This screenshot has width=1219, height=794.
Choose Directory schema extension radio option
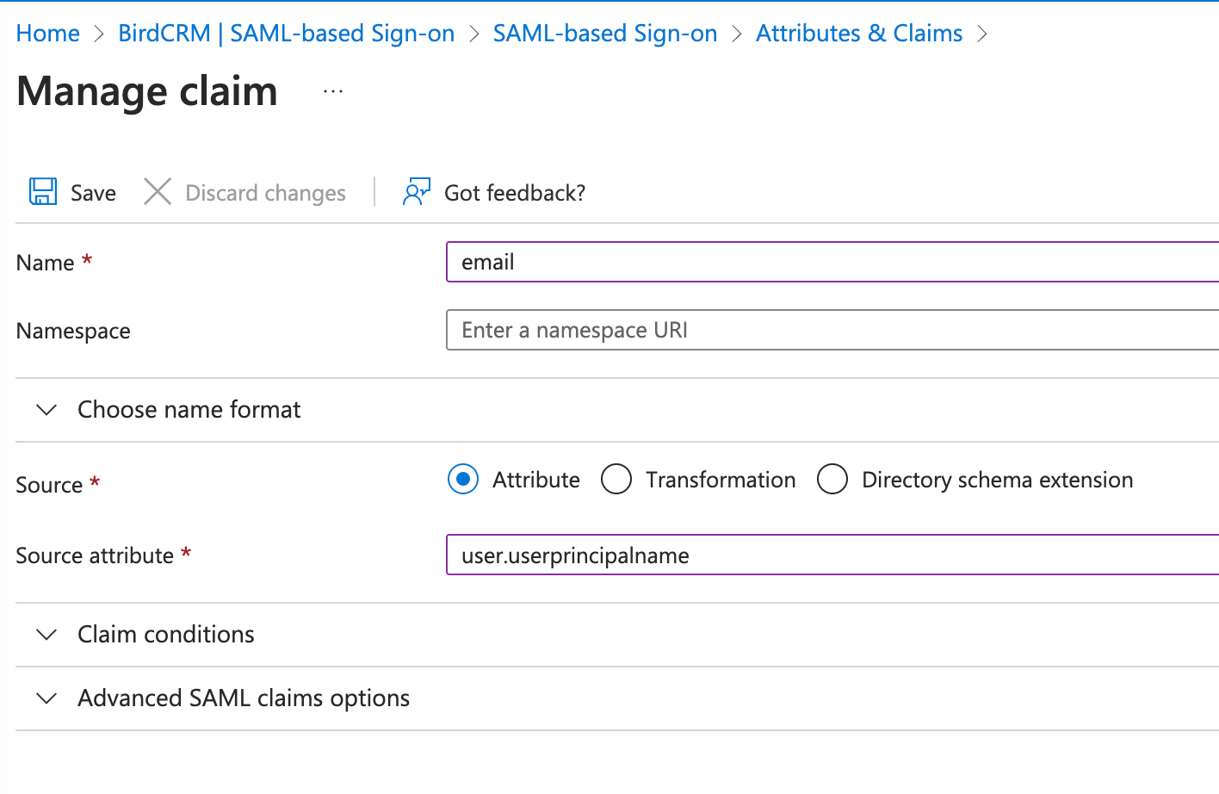832,479
